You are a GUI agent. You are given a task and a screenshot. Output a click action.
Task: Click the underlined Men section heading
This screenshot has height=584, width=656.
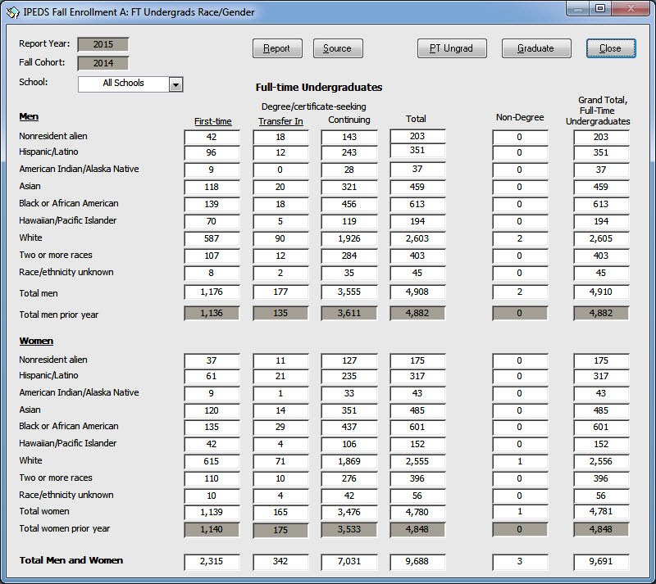tap(29, 116)
